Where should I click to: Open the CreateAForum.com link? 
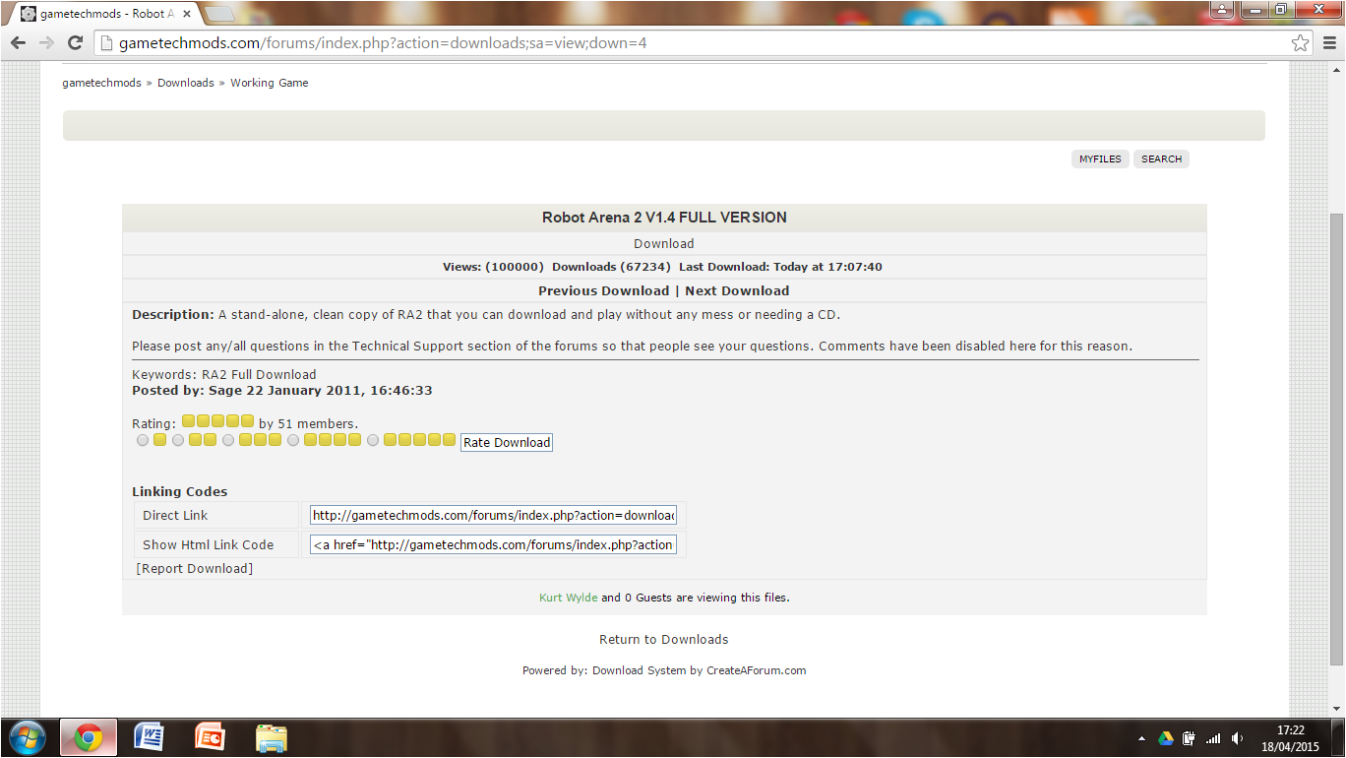pos(756,670)
